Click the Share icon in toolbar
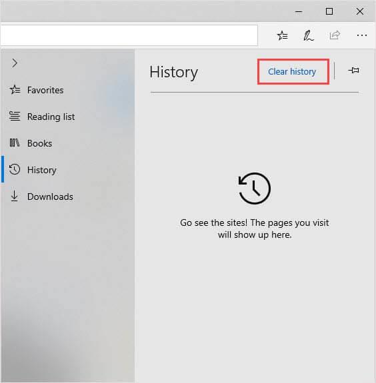 coord(335,35)
